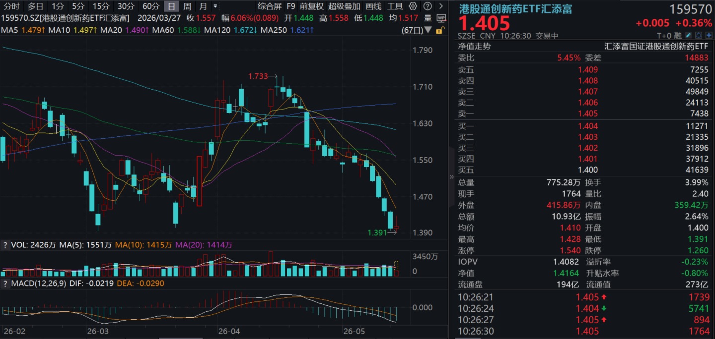The height and width of the screenshot is (339, 715).
Task: Click the 委比 value 5.45%
Action: coord(569,57)
